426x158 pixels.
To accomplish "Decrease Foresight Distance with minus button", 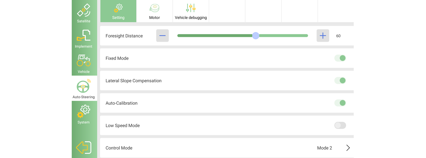I will (162, 36).
